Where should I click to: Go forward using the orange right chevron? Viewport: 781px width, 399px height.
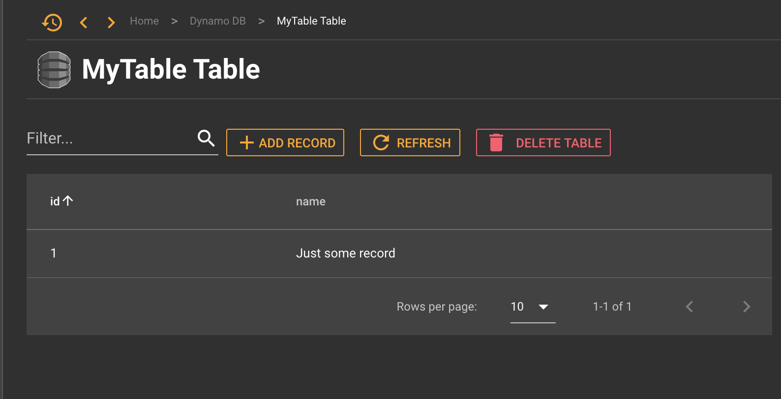[x=111, y=22]
